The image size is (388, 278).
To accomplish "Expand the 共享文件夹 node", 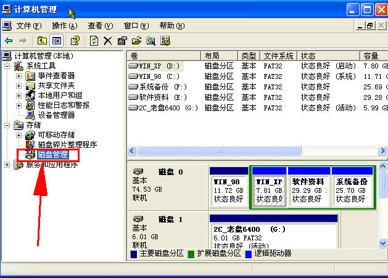I will coord(19,86).
